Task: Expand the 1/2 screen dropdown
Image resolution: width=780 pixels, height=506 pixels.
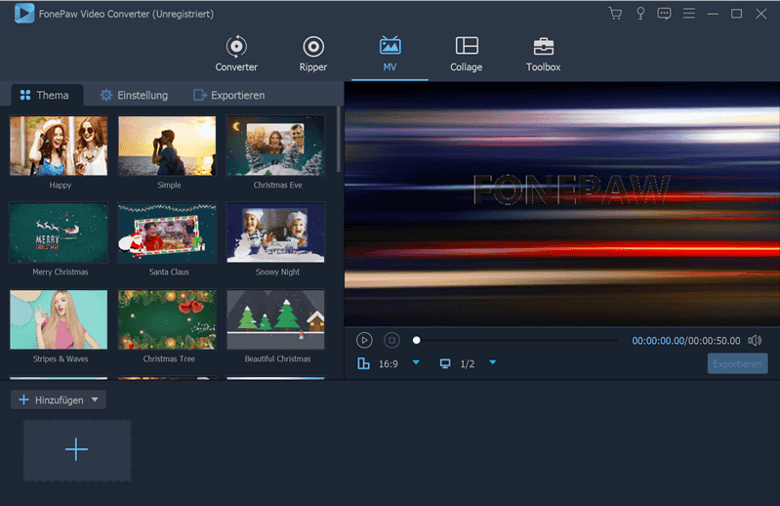Action: (492, 362)
